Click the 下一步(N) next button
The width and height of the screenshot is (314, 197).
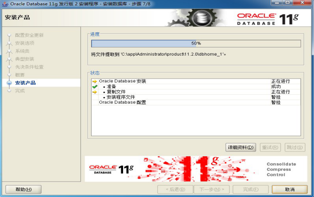[212, 189]
